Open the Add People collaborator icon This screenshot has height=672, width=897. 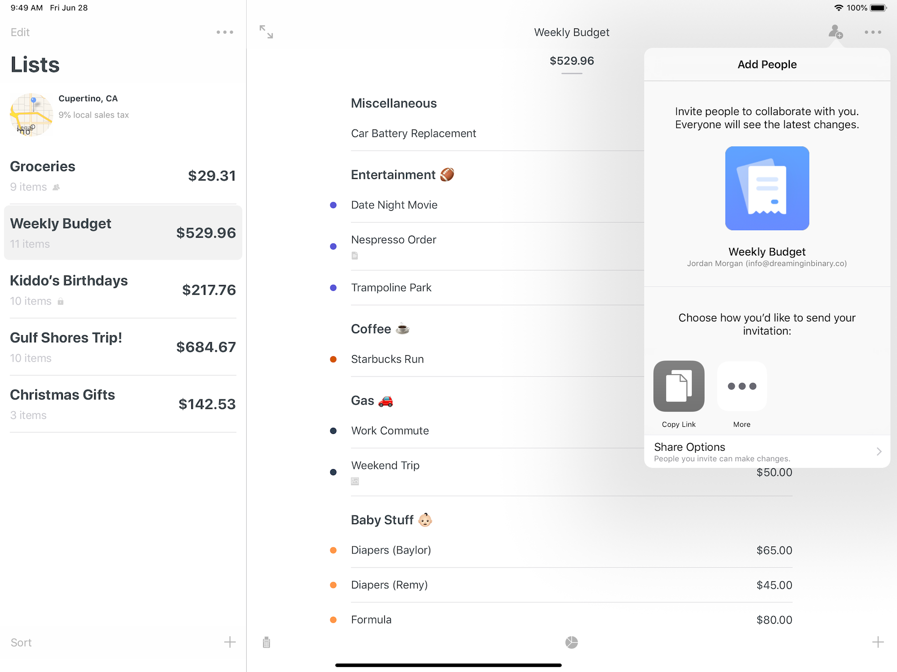point(836,32)
